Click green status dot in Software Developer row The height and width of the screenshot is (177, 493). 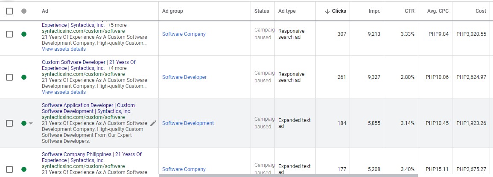coord(24,77)
